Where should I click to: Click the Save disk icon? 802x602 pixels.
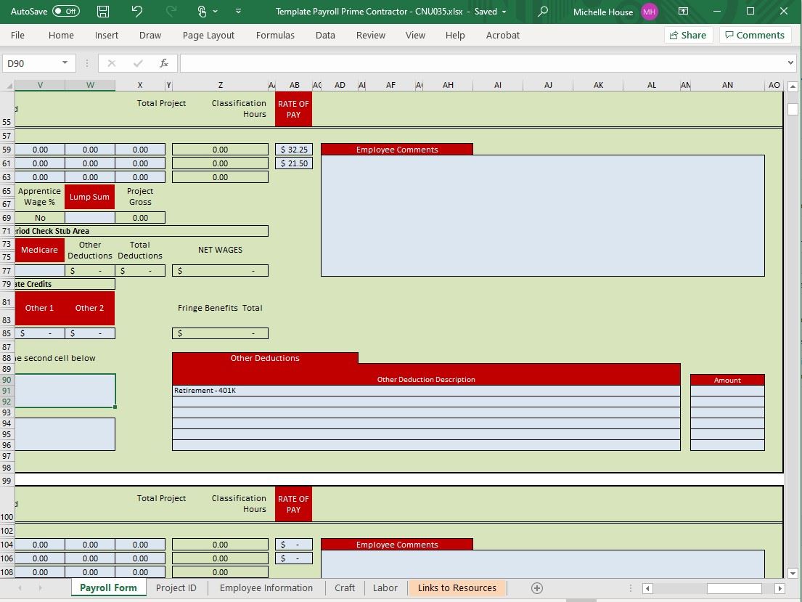pyautogui.click(x=103, y=12)
